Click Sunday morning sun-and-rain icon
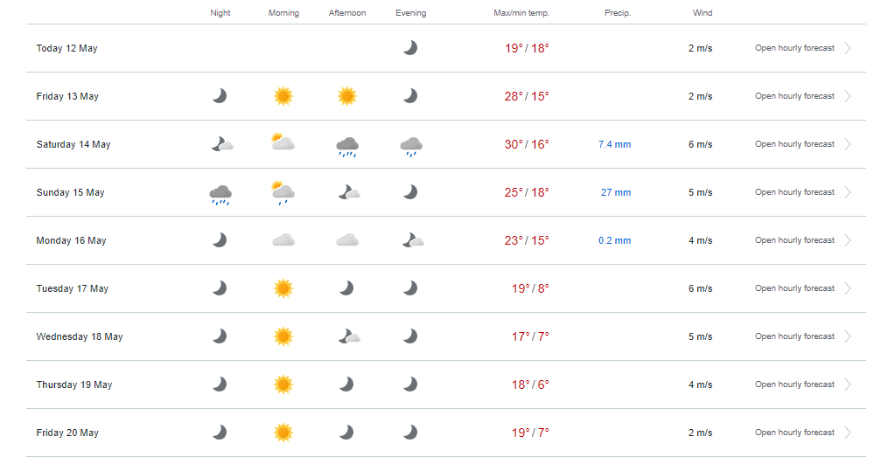This screenshot has width=895, height=464. [283, 192]
